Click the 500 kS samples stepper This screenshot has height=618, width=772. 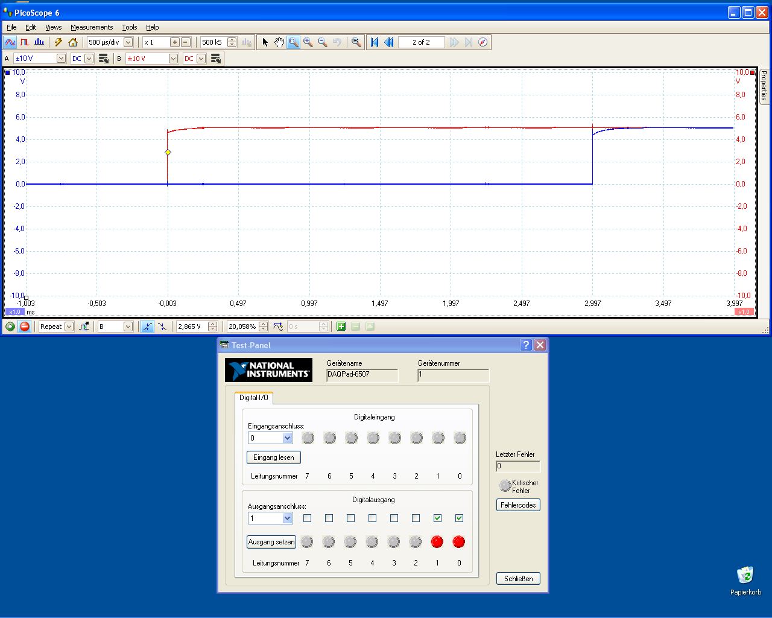tap(232, 42)
